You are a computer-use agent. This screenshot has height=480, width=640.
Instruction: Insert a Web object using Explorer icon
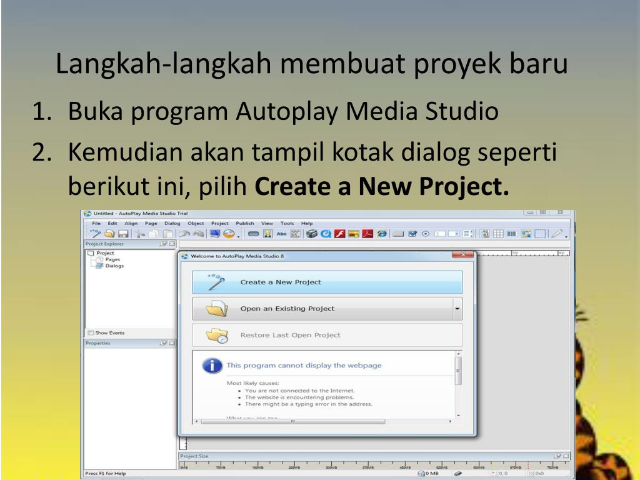tap(382, 234)
